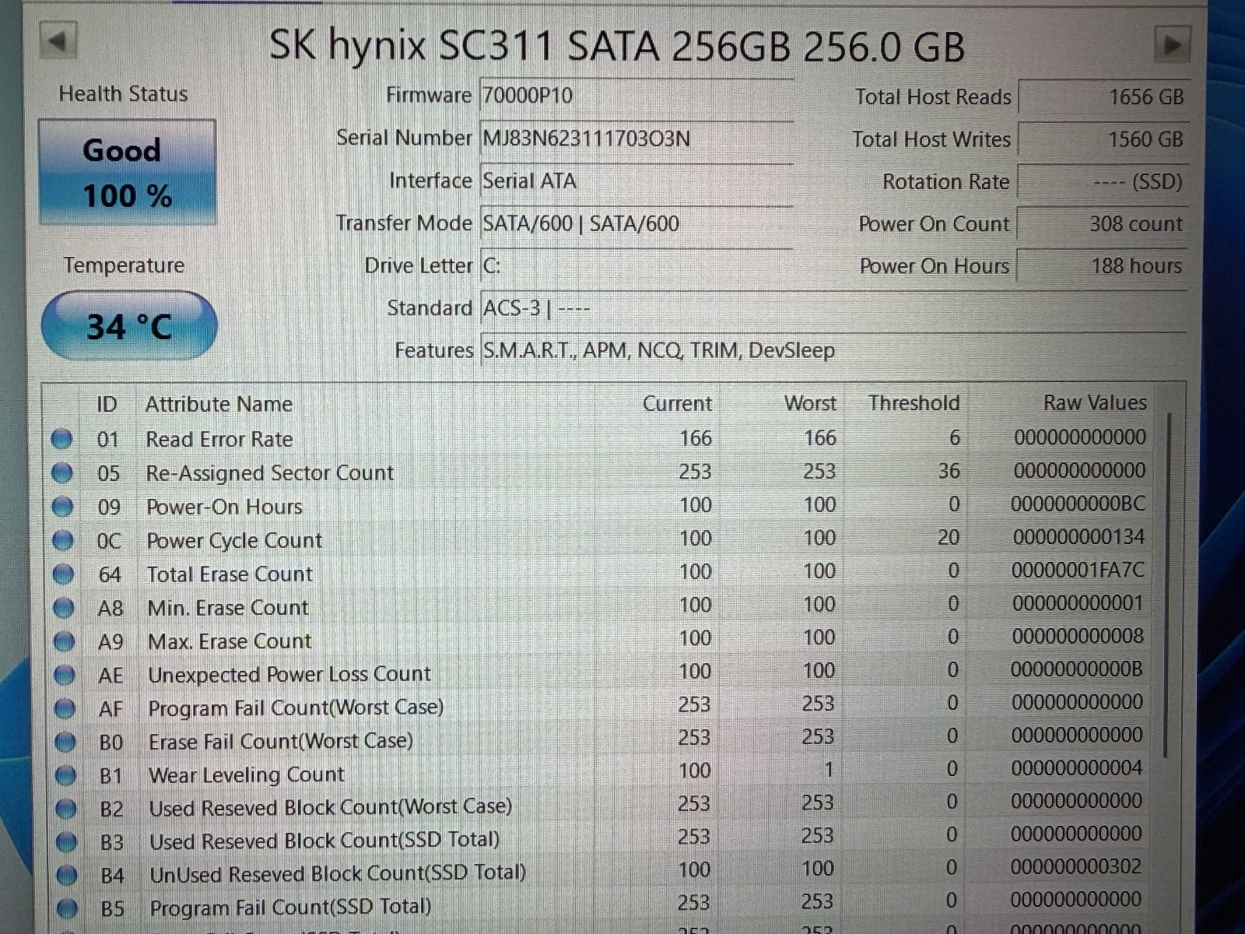Select UnUsed Reseved Block Count(SSD Total) name
Image resolution: width=1245 pixels, height=934 pixels.
pos(338,874)
